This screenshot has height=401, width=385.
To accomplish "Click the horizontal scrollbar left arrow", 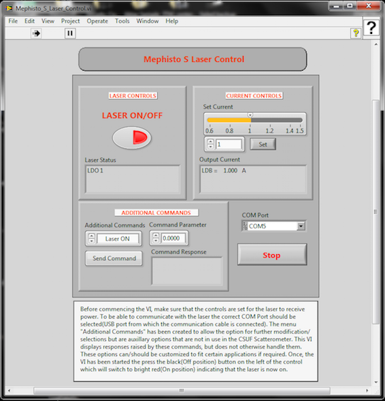I will [10, 391].
